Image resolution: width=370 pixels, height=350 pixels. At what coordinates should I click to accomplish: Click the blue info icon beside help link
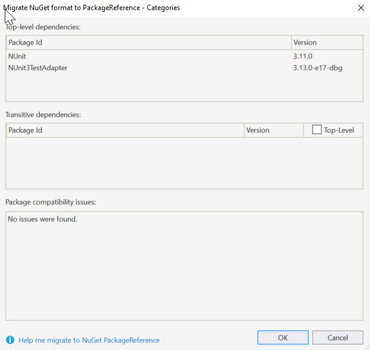10,340
